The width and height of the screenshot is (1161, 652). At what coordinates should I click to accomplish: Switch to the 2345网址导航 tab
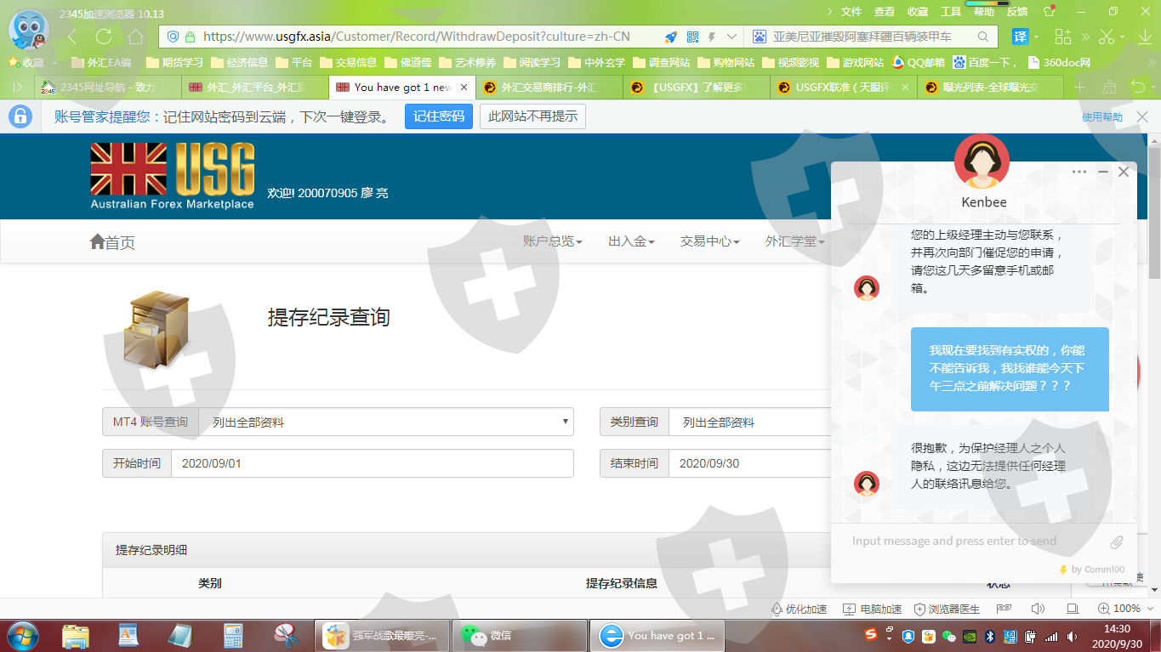point(106,87)
